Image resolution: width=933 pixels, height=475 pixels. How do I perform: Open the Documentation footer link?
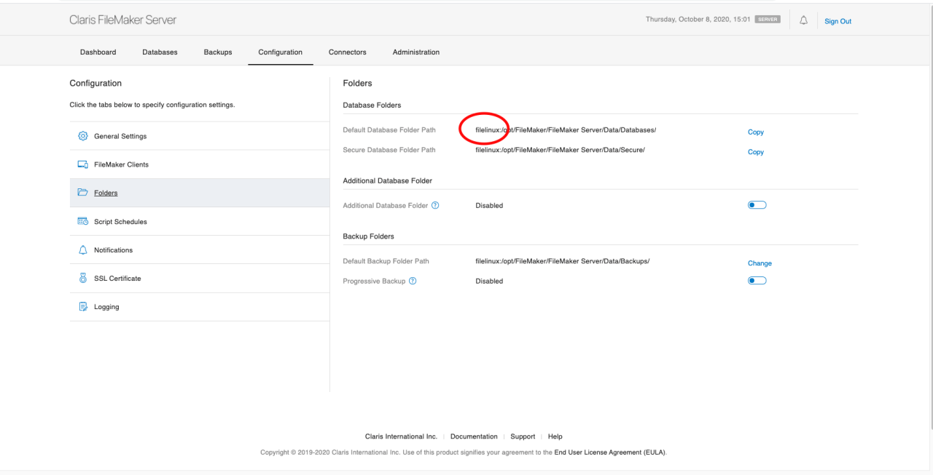click(474, 436)
